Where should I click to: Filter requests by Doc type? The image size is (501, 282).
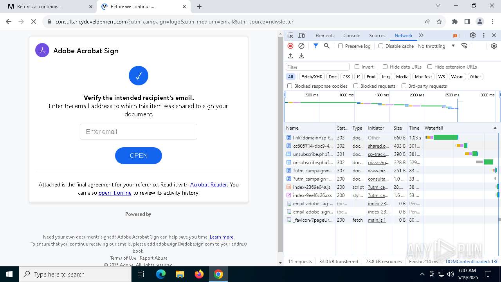[333, 77]
